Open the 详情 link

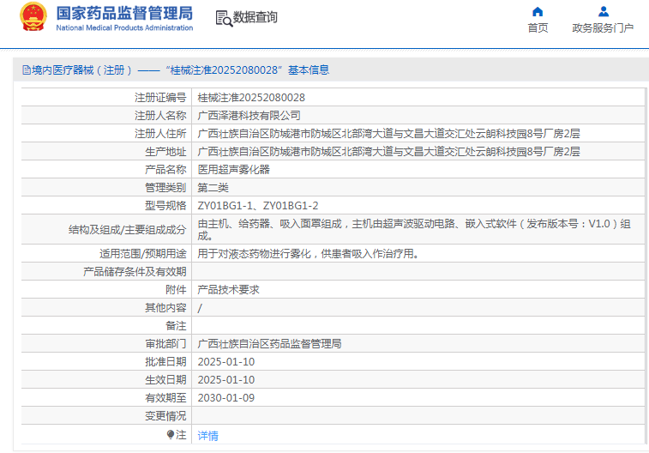pyautogui.click(x=207, y=436)
